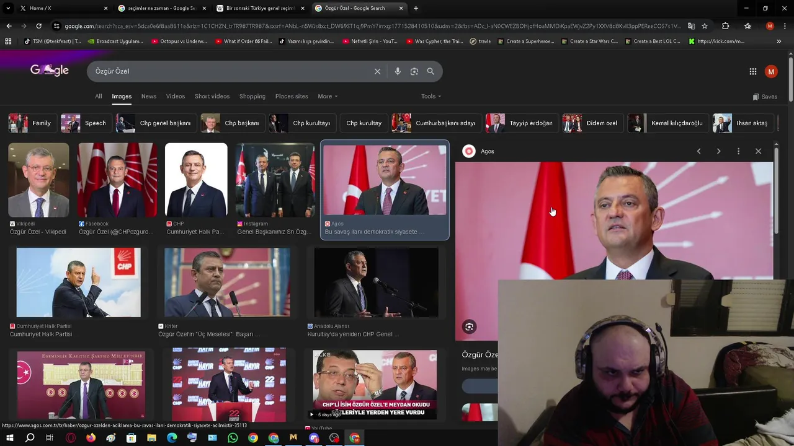
Task: Search inside the previewed image with the Lens icon
Action: (x=470, y=327)
